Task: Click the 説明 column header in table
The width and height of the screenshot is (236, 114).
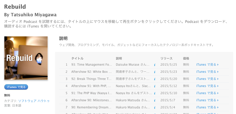Action: pos(119,58)
